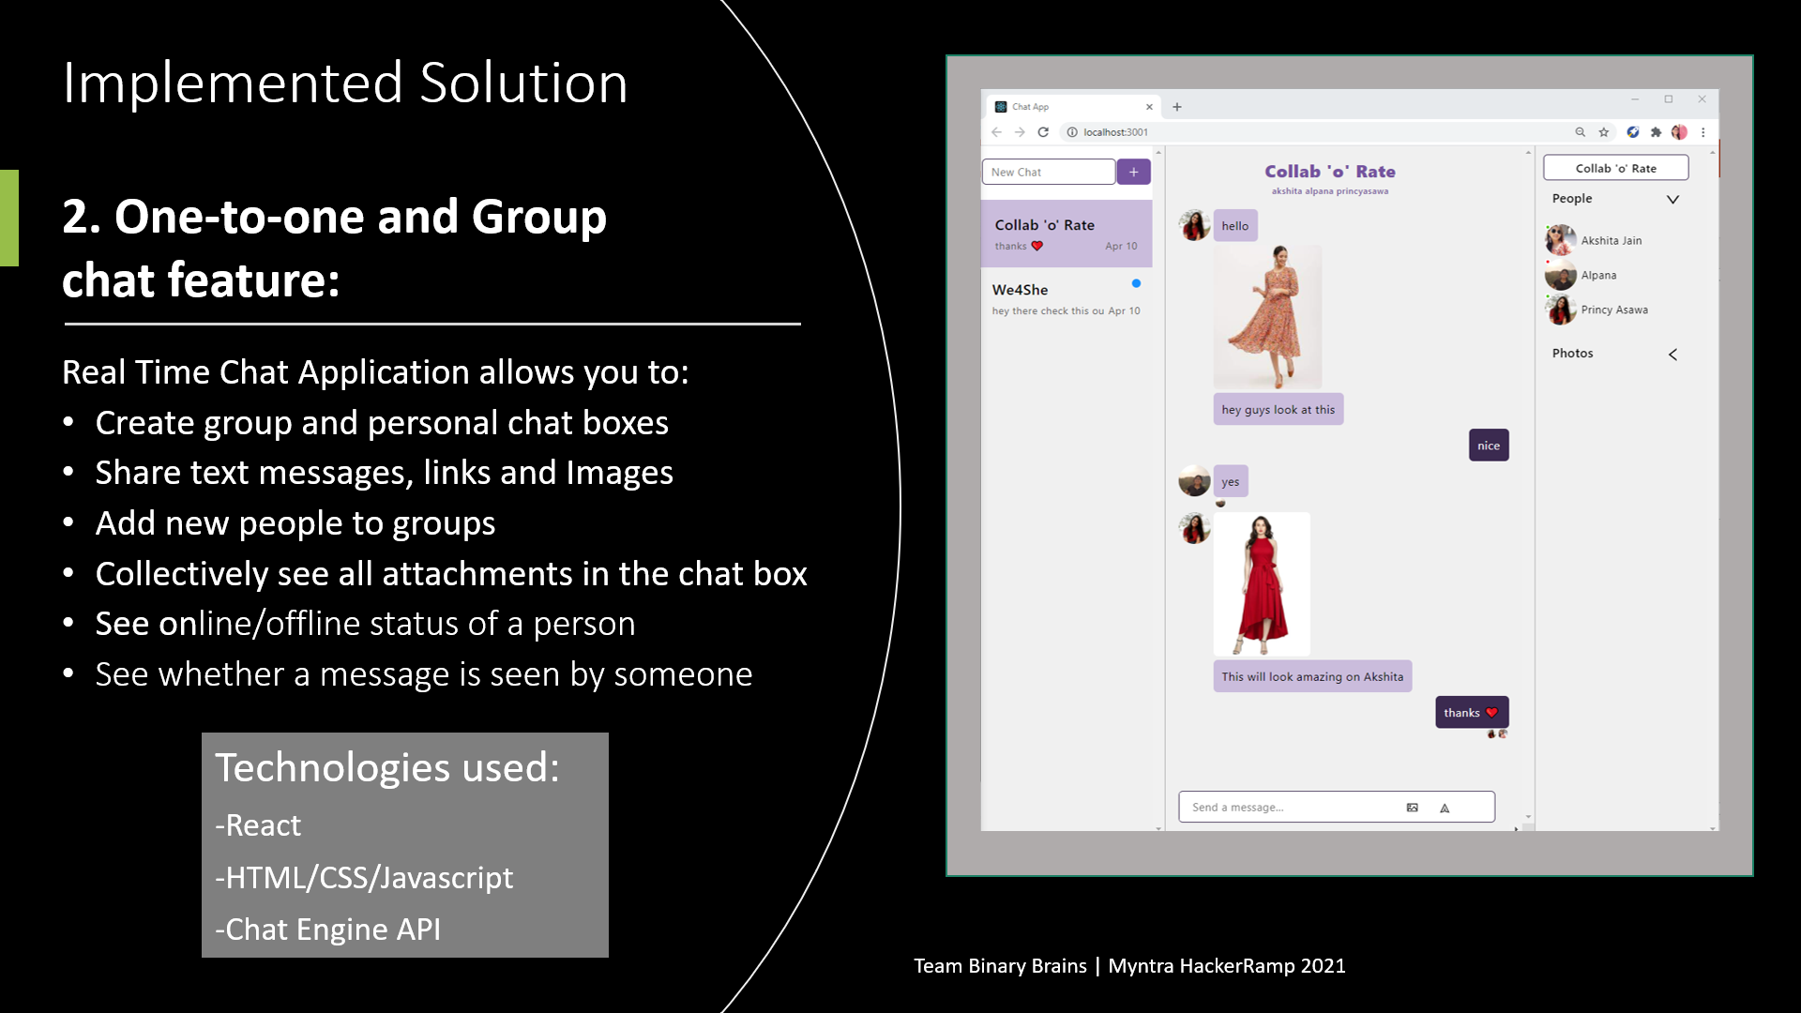Viewport: 1801px width, 1013px height.
Task: Click the site info icon before localhost:3001
Action: pos(1070,132)
